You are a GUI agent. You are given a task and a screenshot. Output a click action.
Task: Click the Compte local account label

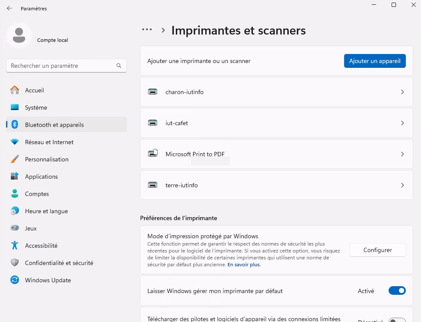(x=52, y=40)
